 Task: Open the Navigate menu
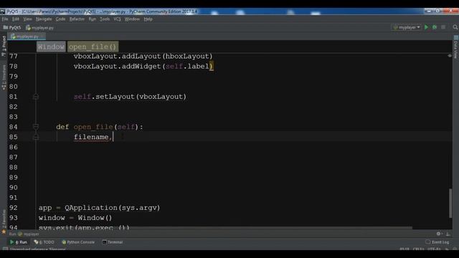(x=44, y=19)
